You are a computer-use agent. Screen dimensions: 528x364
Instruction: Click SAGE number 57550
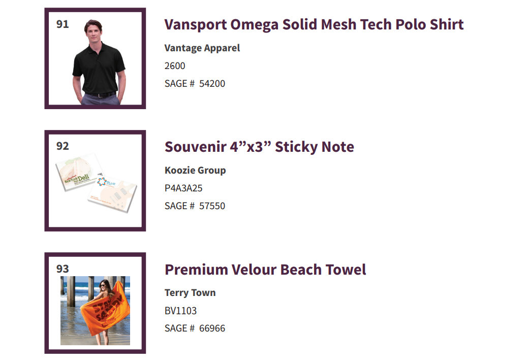click(x=195, y=206)
